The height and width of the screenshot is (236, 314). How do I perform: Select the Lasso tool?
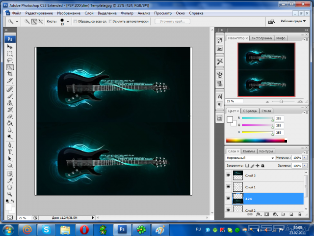[x=10, y=60]
